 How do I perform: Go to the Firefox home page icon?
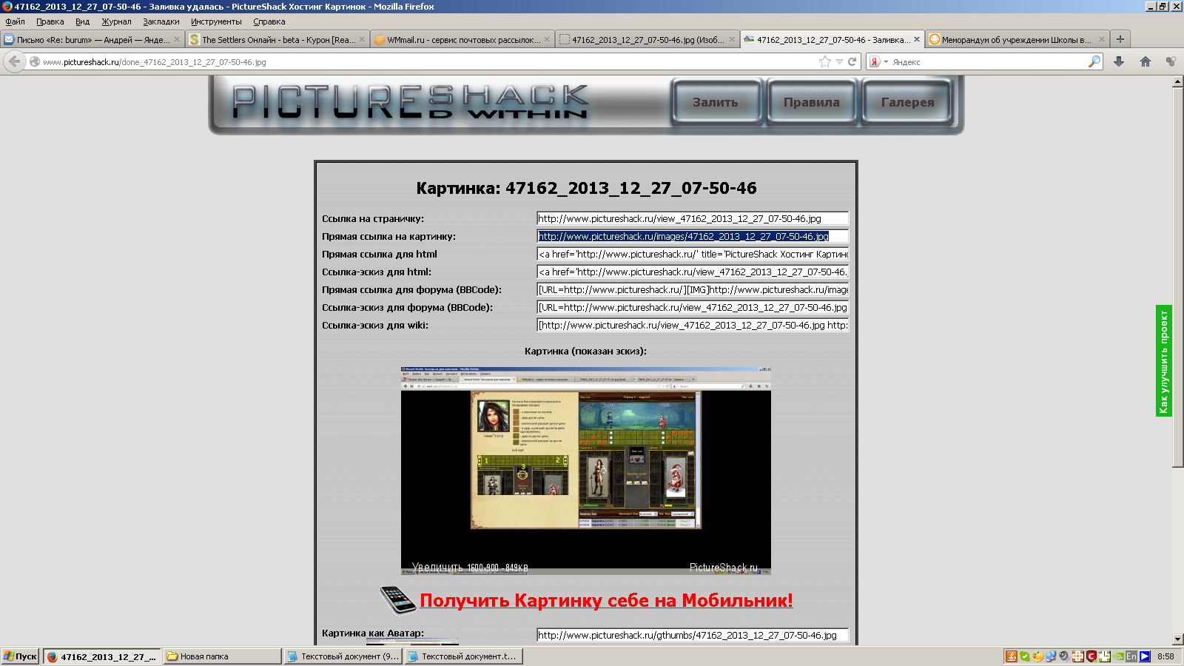(x=1146, y=61)
